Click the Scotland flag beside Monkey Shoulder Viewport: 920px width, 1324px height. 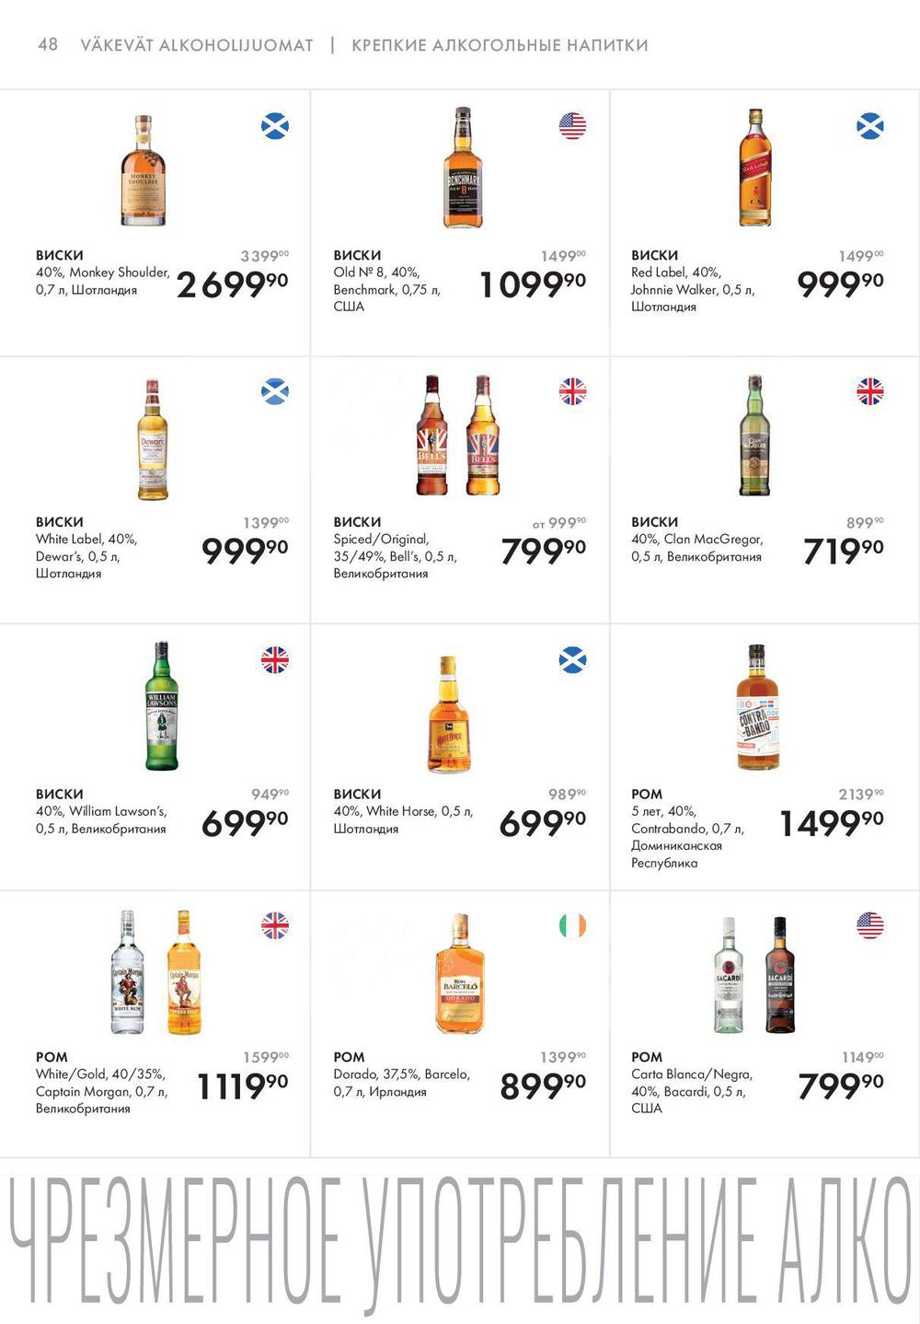coord(275,125)
